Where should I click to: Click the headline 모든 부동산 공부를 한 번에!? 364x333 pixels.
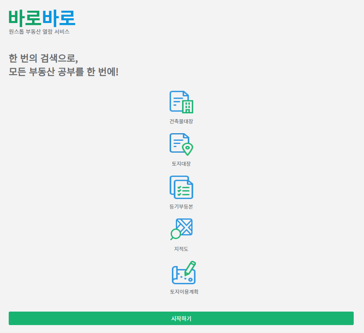pos(64,72)
